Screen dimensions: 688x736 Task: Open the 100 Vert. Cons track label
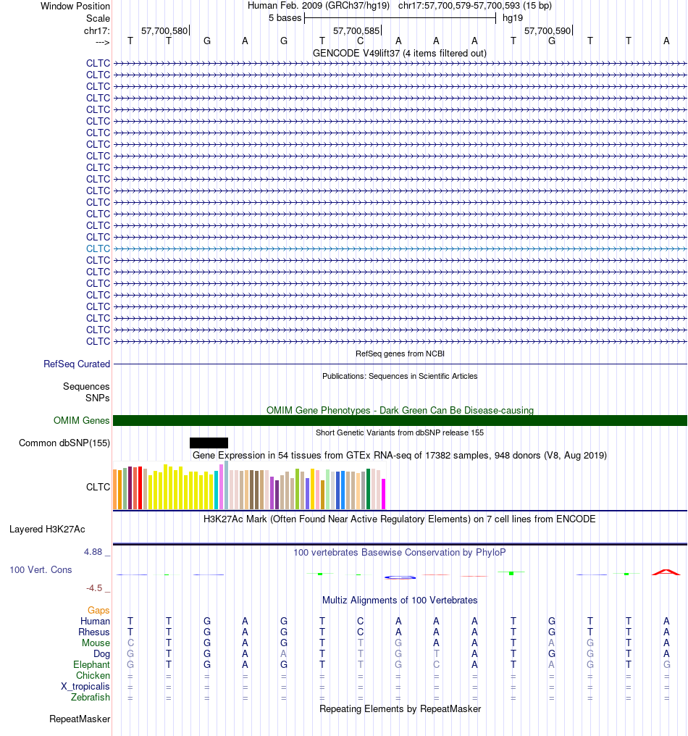click(41, 570)
